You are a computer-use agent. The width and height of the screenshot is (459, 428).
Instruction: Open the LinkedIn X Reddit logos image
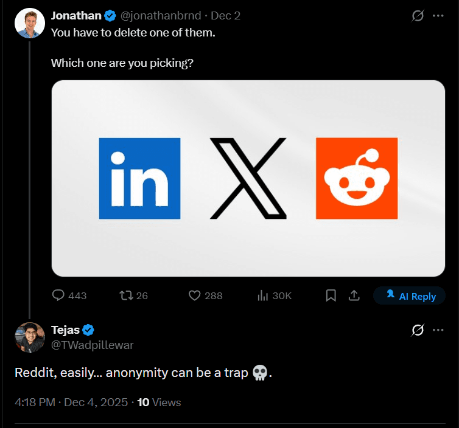point(248,178)
